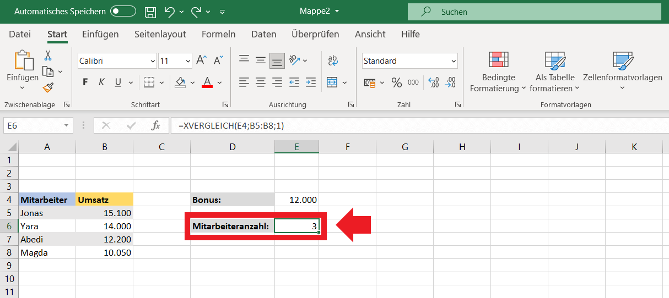This screenshot has height=298, width=669.
Task: Switch to the Seitenlayout tab
Action: pos(160,34)
